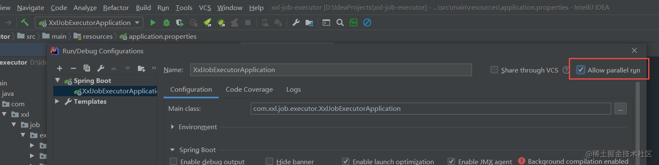The height and width of the screenshot is (165, 659).
Task: Click the red background compilation warning icon
Action: (522, 161)
